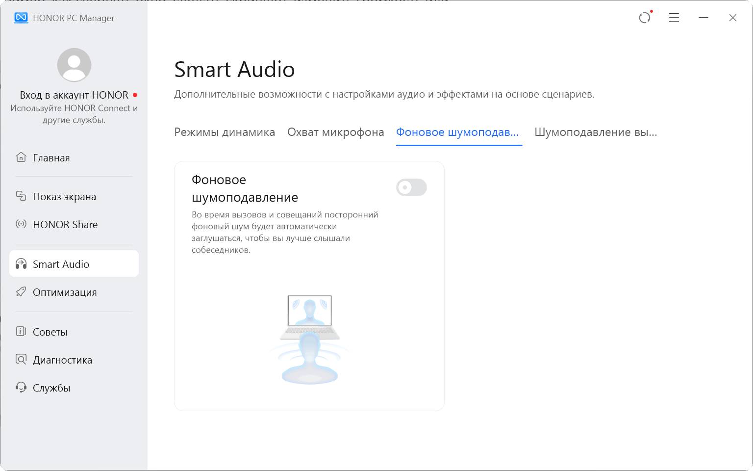Click the Фоновое шумоподавление card title
The height and width of the screenshot is (471, 753).
click(x=245, y=188)
